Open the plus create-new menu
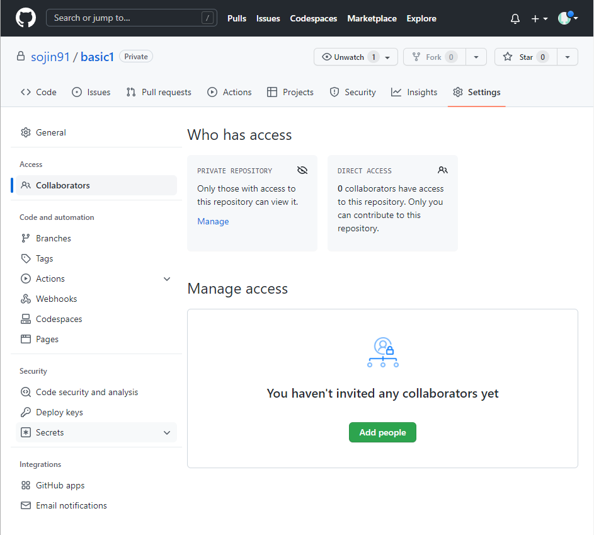 pos(539,18)
